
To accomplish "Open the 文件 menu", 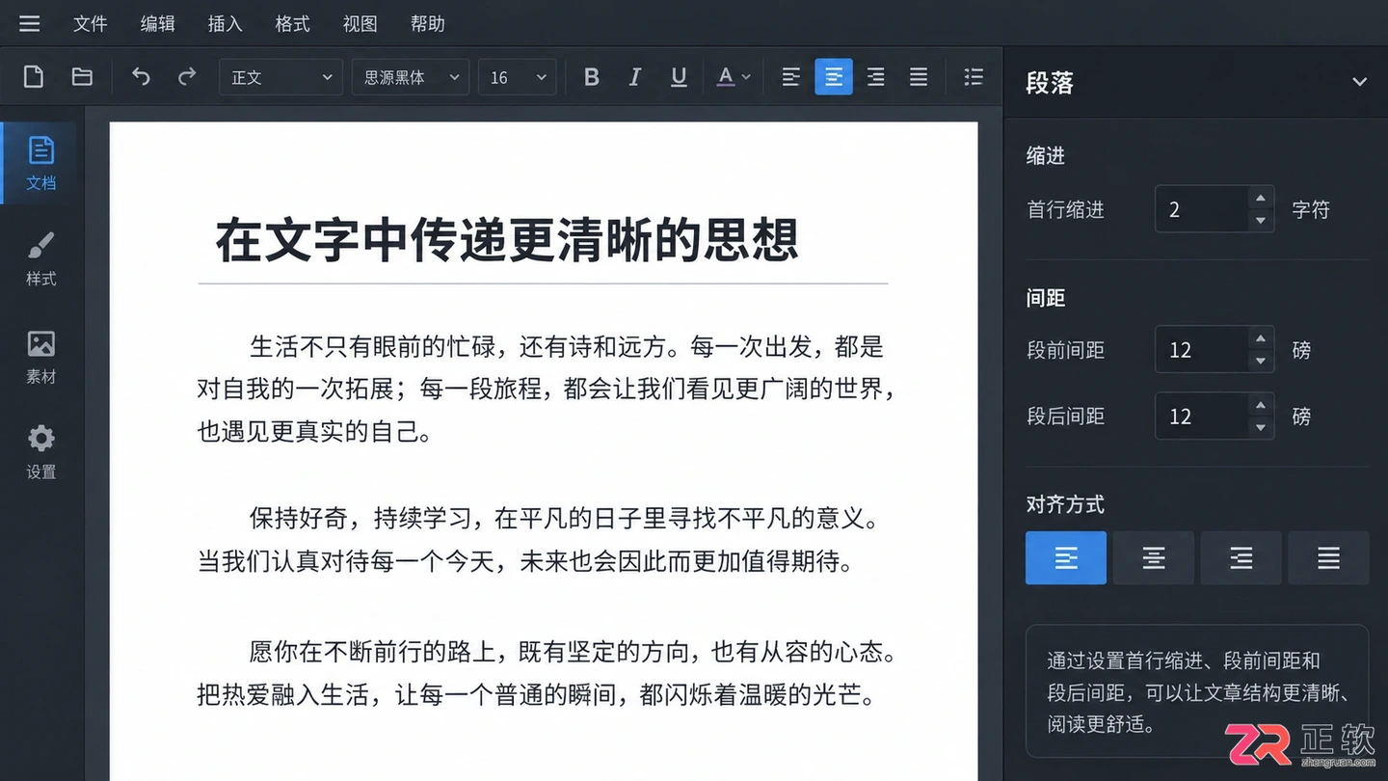I will pyautogui.click(x=90, y=23).
